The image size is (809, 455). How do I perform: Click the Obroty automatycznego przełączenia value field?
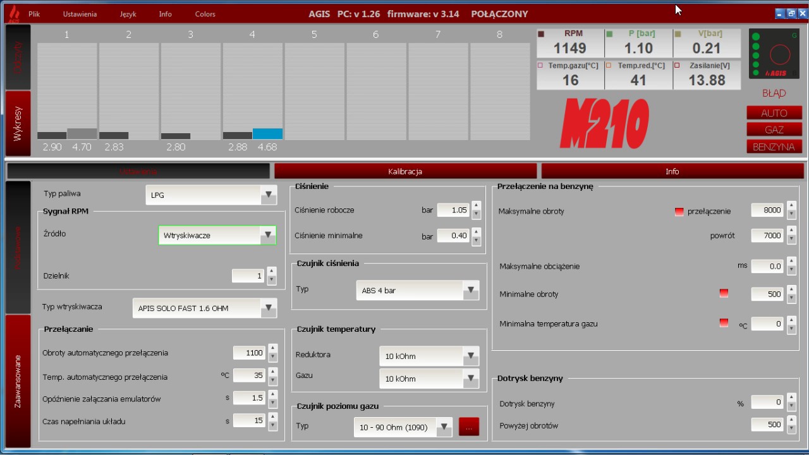(249, 353)
